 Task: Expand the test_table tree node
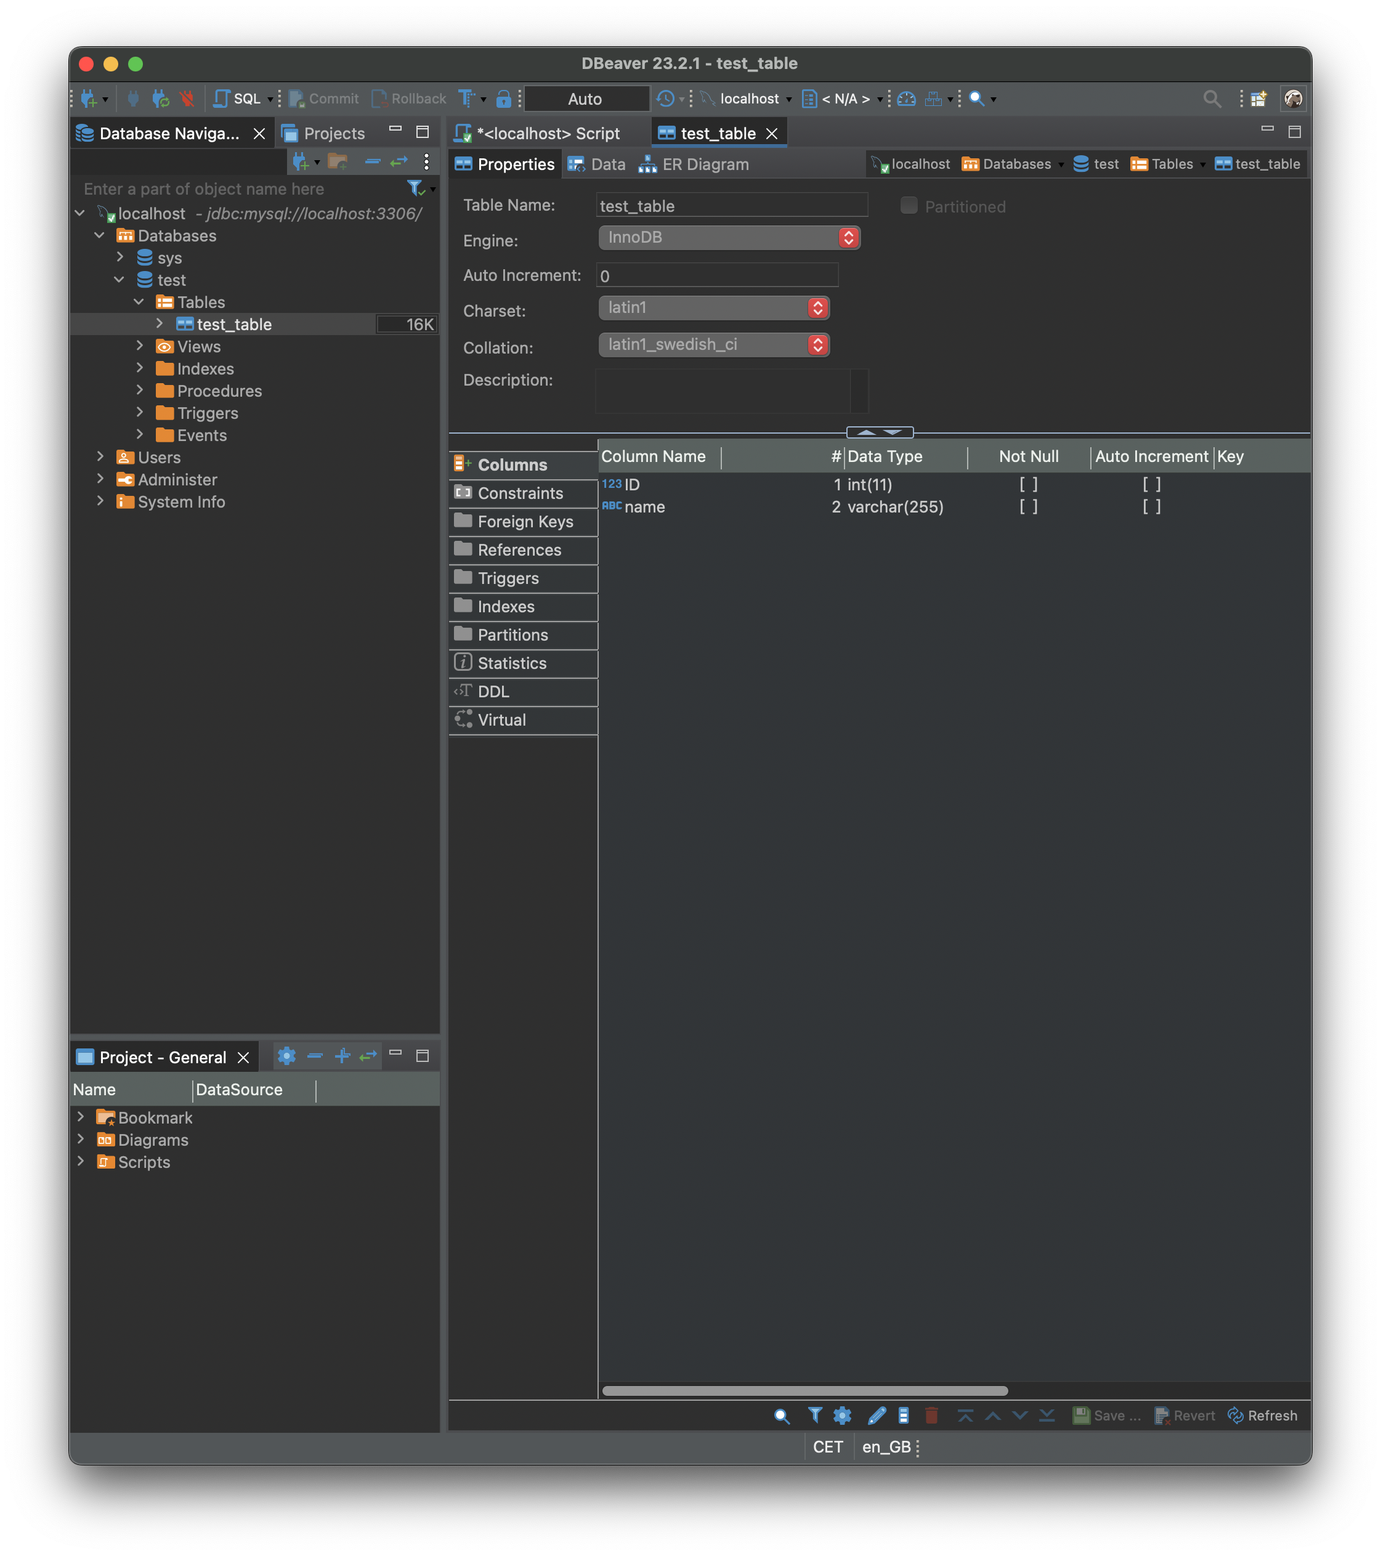coord(159,323)
